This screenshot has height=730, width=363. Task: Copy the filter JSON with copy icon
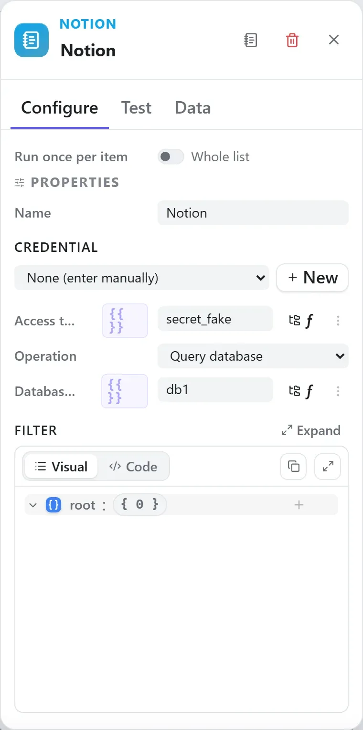[293, 466]
